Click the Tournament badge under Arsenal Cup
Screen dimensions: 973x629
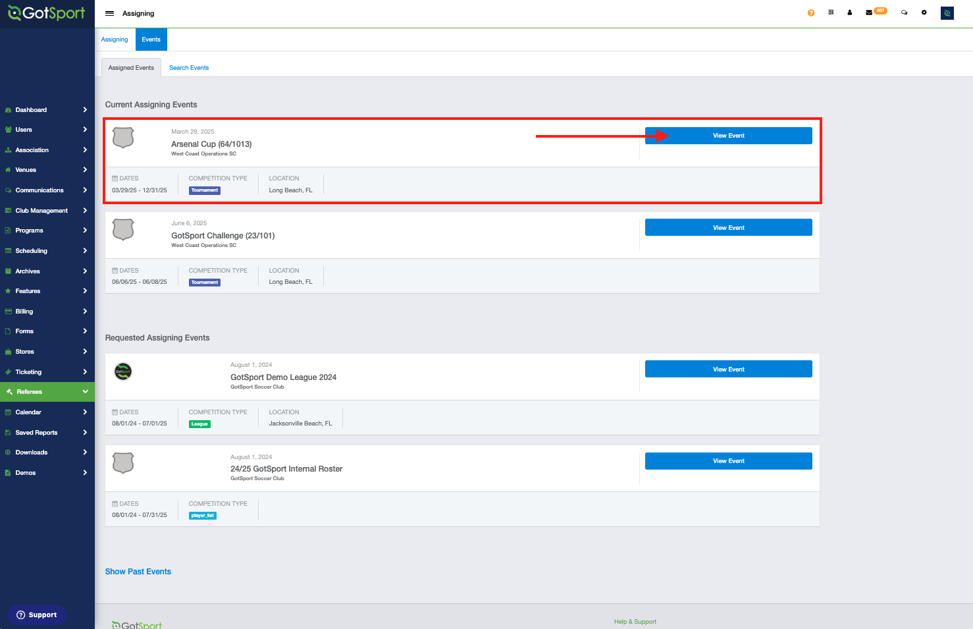tap(205, 190)
